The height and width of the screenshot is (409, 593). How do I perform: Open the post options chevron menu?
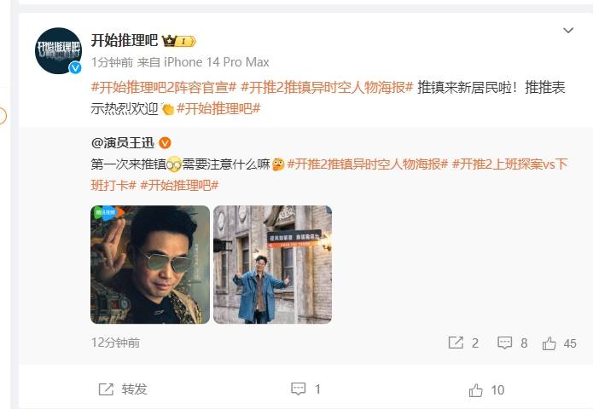coord(568,30)
